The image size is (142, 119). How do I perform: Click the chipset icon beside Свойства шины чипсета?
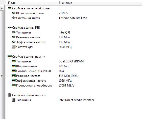pyautogui.click(x=10, y=95)
